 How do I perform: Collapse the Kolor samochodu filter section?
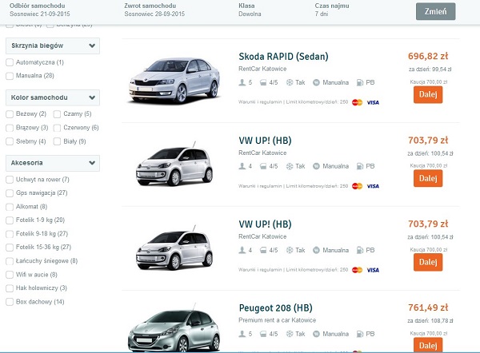coord(93,97)
